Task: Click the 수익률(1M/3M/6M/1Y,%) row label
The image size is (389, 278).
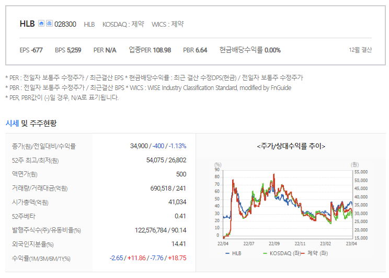Action: pos(41,259)
